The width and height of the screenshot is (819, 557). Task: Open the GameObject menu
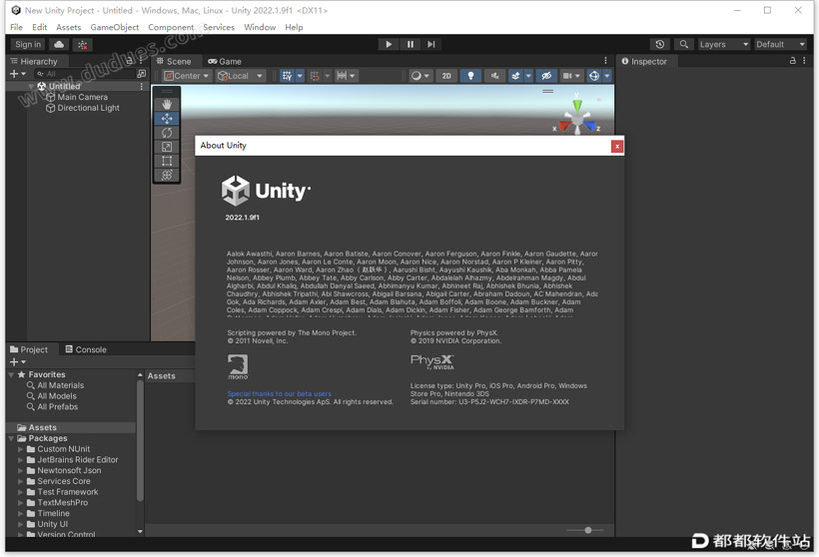click(115, 27)
